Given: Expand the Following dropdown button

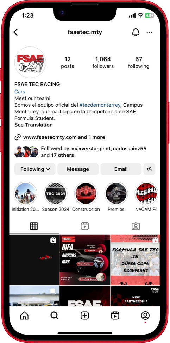Looking at the screenshot, I should click(x=35, y=169).
